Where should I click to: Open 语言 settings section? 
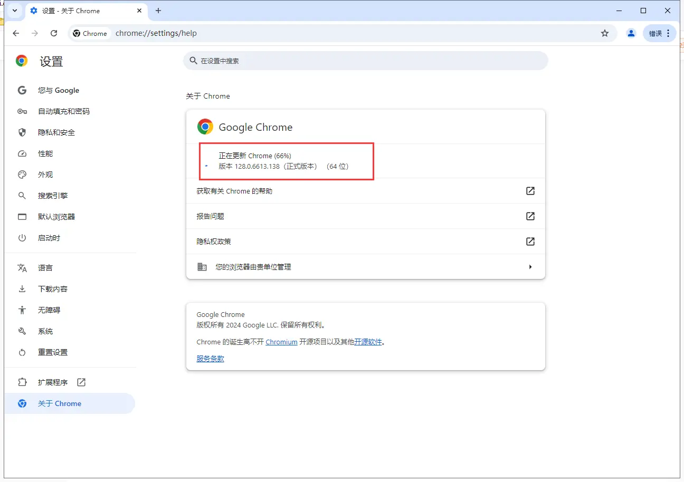click(70, 268)
